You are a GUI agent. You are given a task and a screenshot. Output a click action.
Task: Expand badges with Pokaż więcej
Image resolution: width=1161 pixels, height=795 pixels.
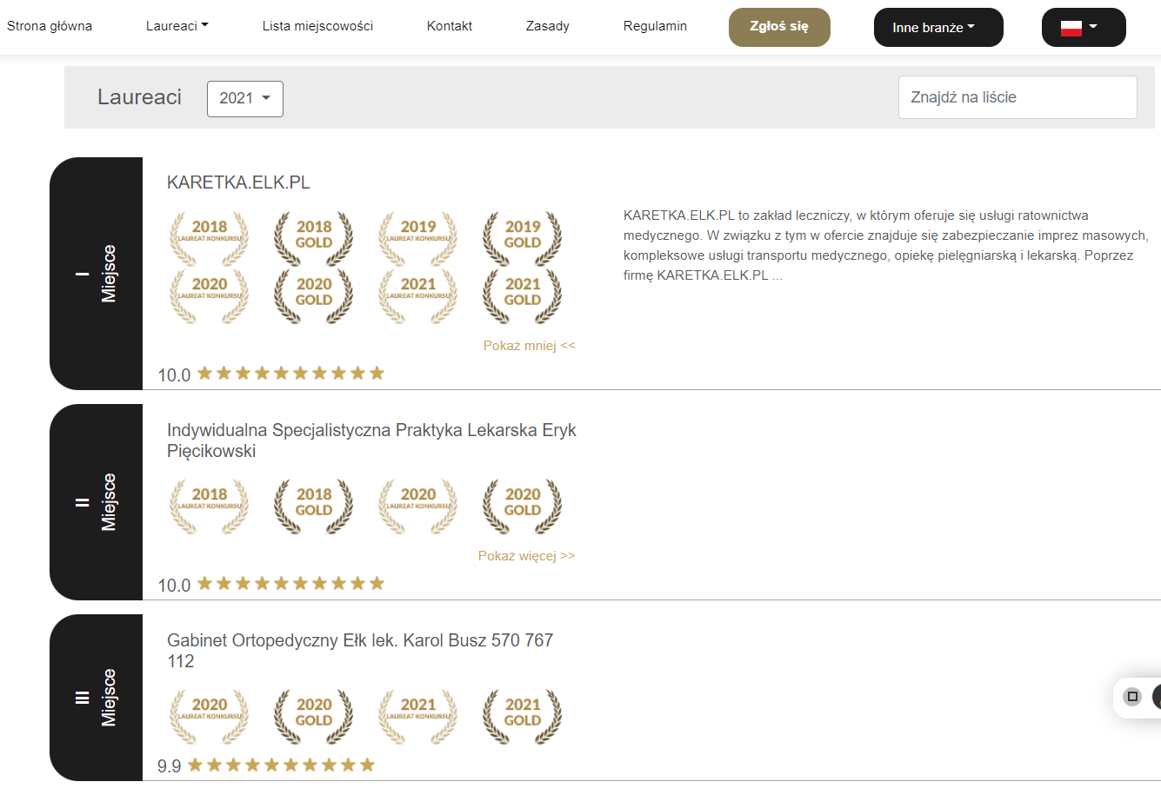(x=527, y=555)
